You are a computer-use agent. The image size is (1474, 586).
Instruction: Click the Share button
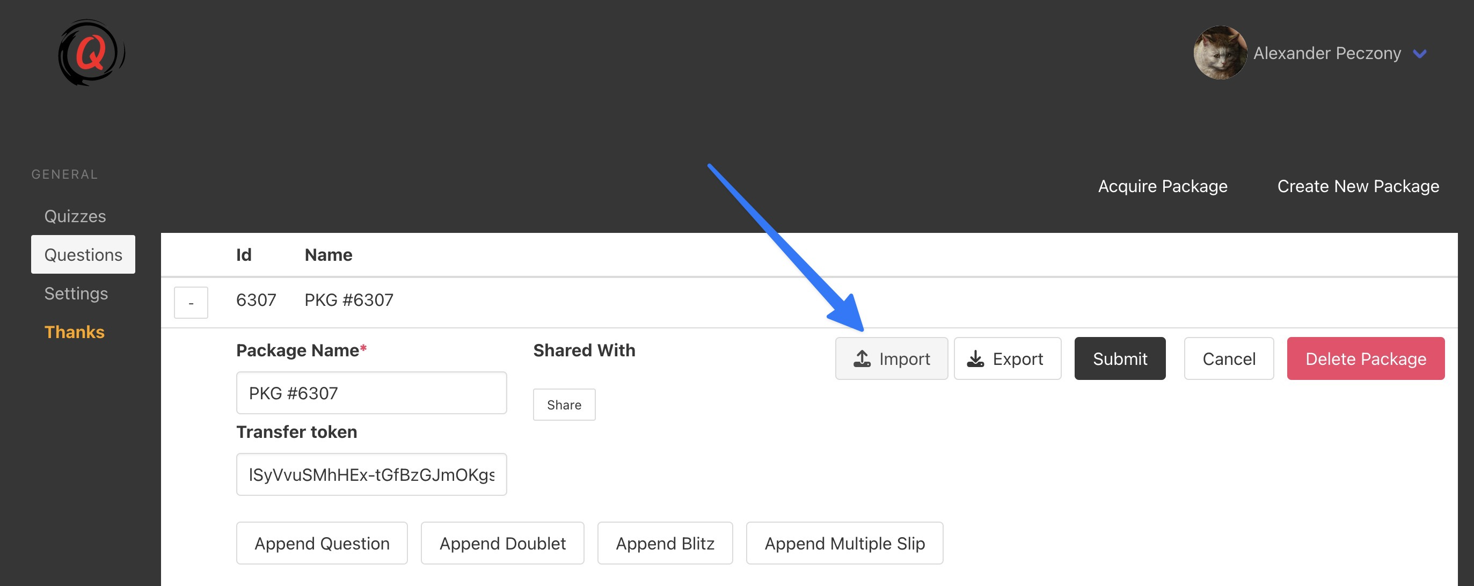564,405
